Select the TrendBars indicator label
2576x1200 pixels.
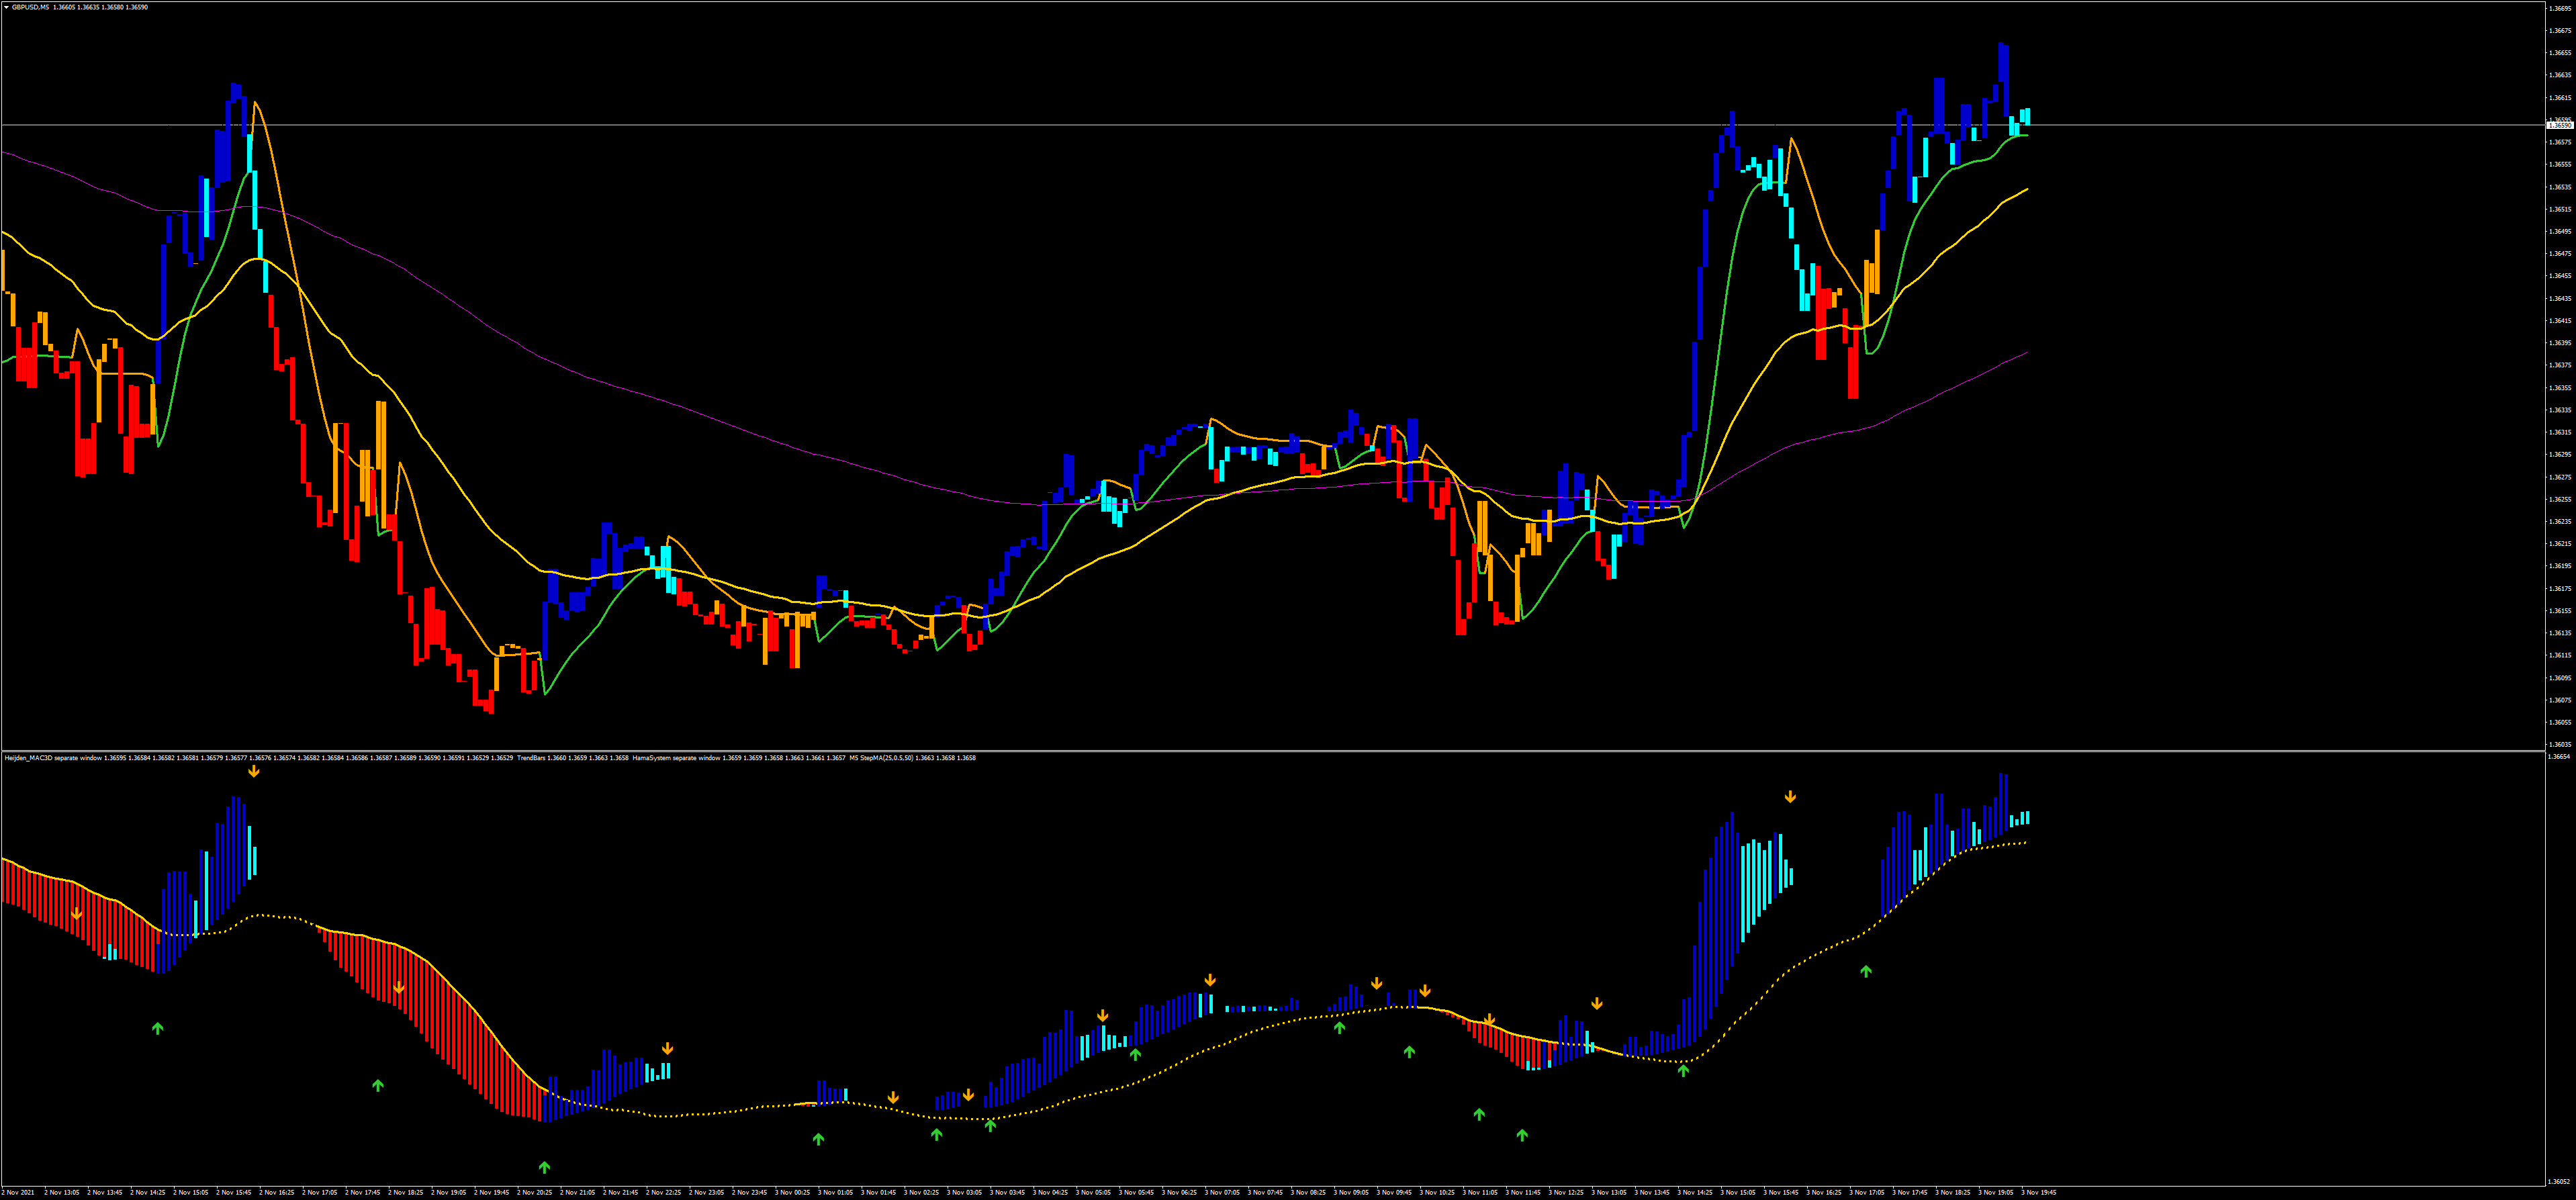coord(532,758)
